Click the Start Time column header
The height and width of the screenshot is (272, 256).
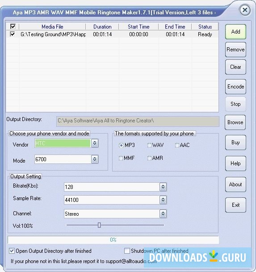[138, 27]
